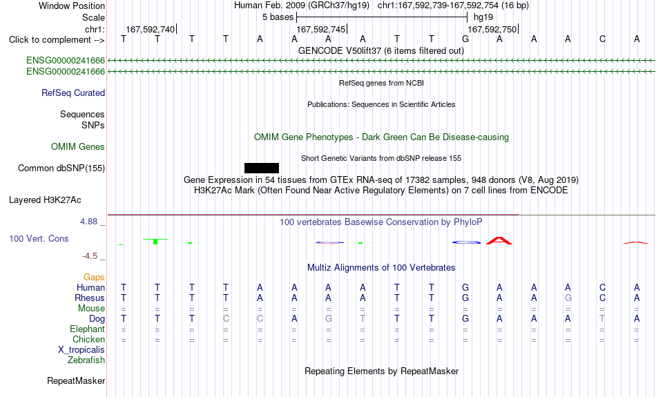
Task: Click '100 vertebrates Basewise Conservation by PhyloP' title
Action: click(381, 222)
